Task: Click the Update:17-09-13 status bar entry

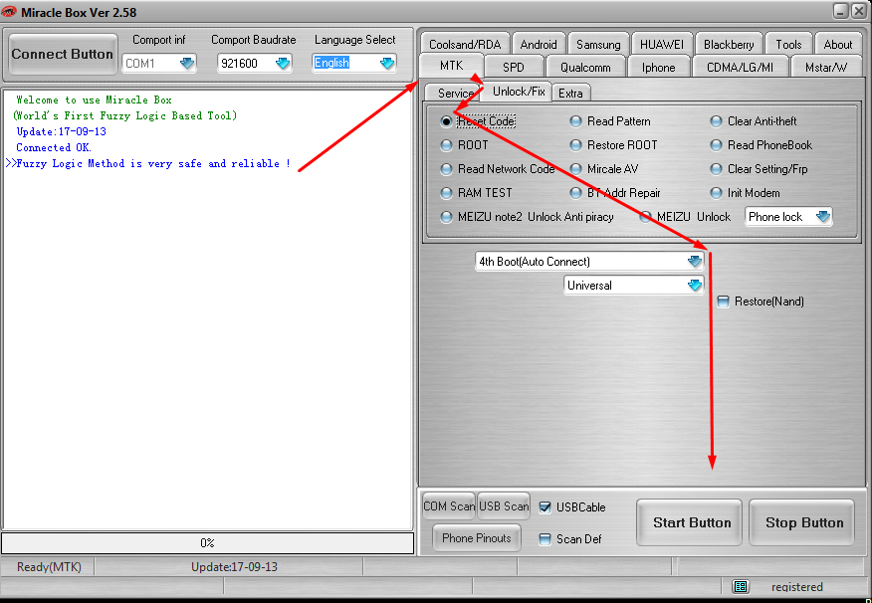Action: [234, 567]
